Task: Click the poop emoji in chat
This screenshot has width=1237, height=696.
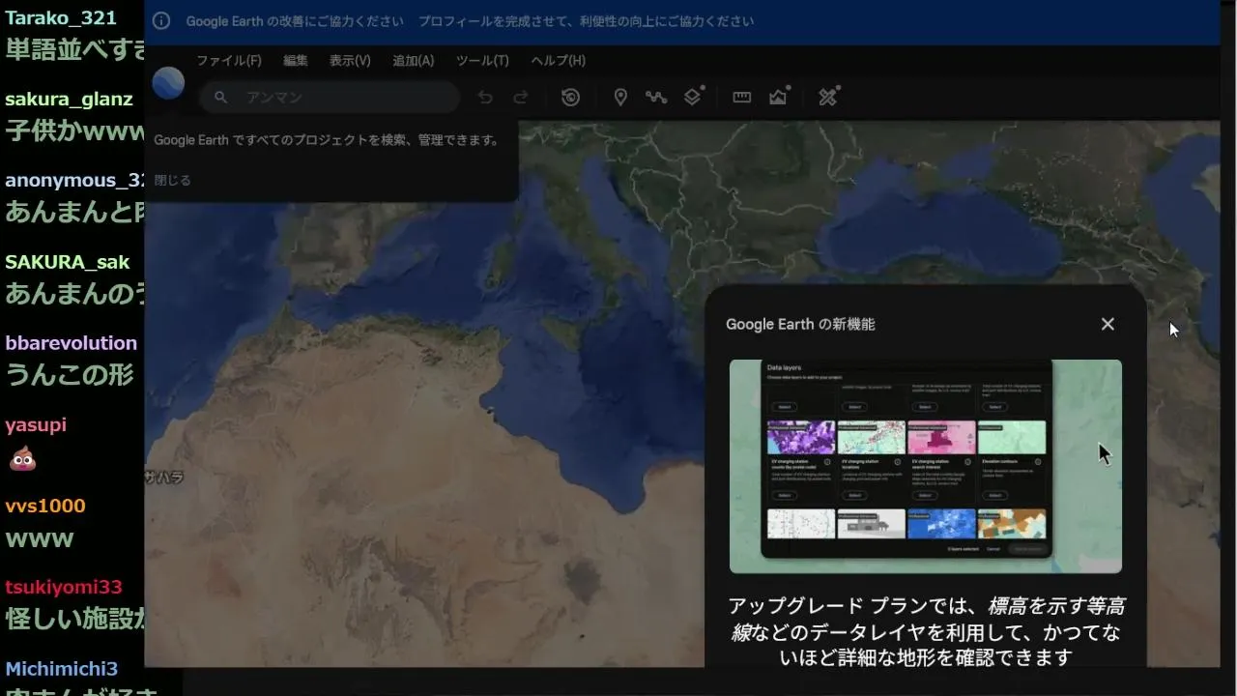Action: coord(22,458)
